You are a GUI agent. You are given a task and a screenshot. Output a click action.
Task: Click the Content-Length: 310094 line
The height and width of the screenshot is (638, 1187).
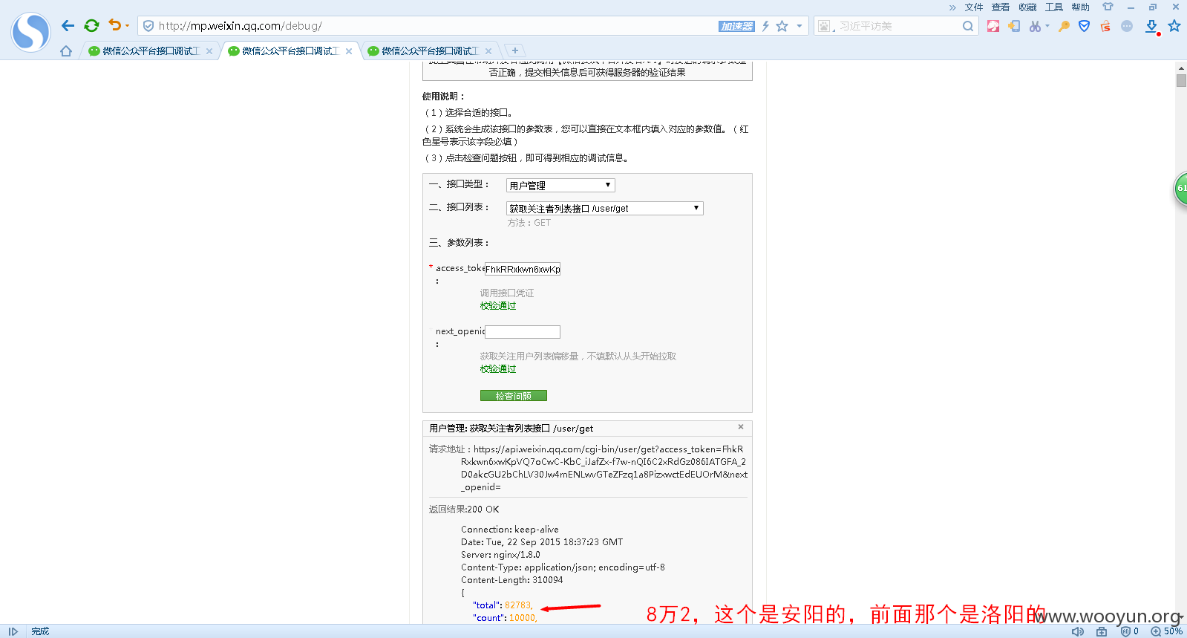512,580
